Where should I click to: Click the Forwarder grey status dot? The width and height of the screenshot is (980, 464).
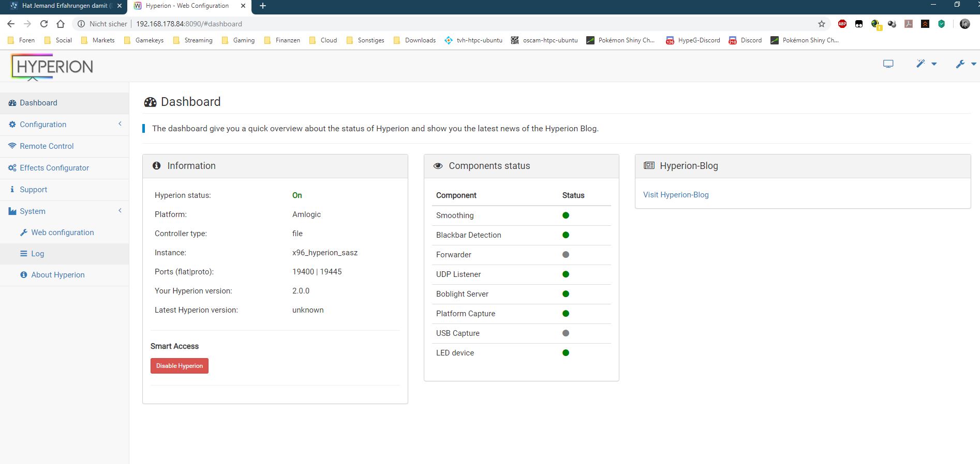[566, 255]
